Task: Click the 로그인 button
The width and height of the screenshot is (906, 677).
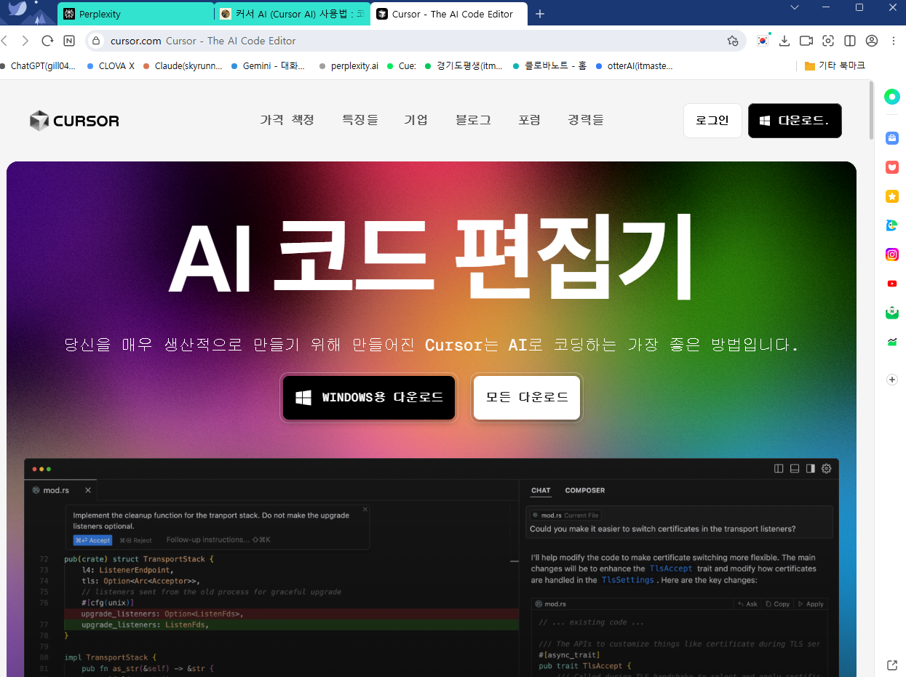Action: click(x=712, y=121)
